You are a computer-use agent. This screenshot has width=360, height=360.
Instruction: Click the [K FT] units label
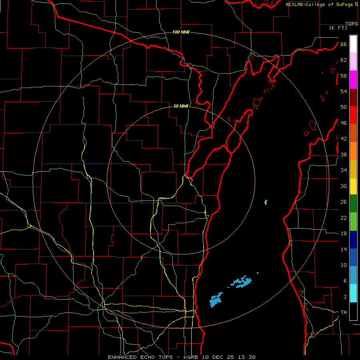click(338, 28)
